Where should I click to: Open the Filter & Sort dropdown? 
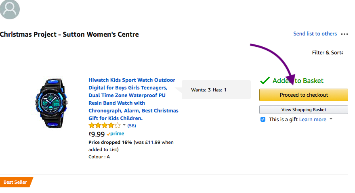[x=328, y=53]
